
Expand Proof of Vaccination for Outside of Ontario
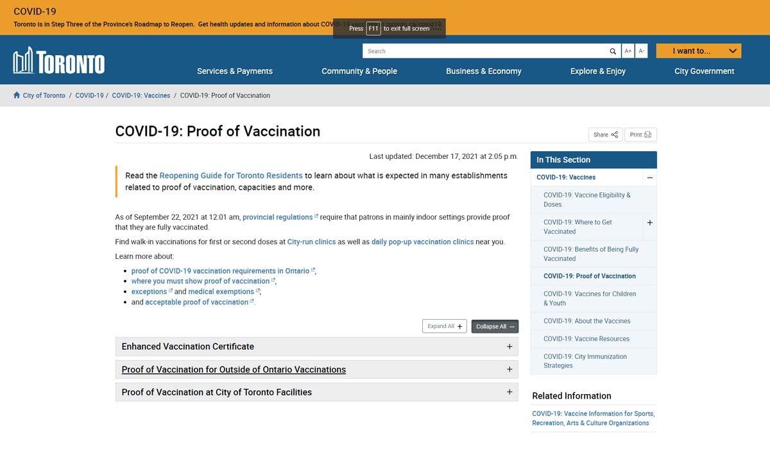[x=316, y=370]
